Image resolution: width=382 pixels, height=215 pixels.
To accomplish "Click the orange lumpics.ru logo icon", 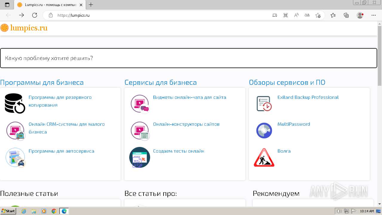I will click(4, 28).
